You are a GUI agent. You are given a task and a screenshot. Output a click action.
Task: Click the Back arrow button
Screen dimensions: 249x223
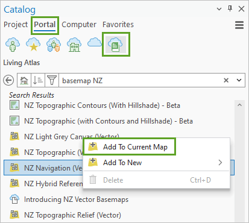tap(8, 80)
